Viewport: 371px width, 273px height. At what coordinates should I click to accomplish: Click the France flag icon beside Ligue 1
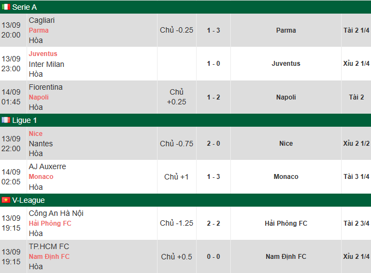coord(5,120)
